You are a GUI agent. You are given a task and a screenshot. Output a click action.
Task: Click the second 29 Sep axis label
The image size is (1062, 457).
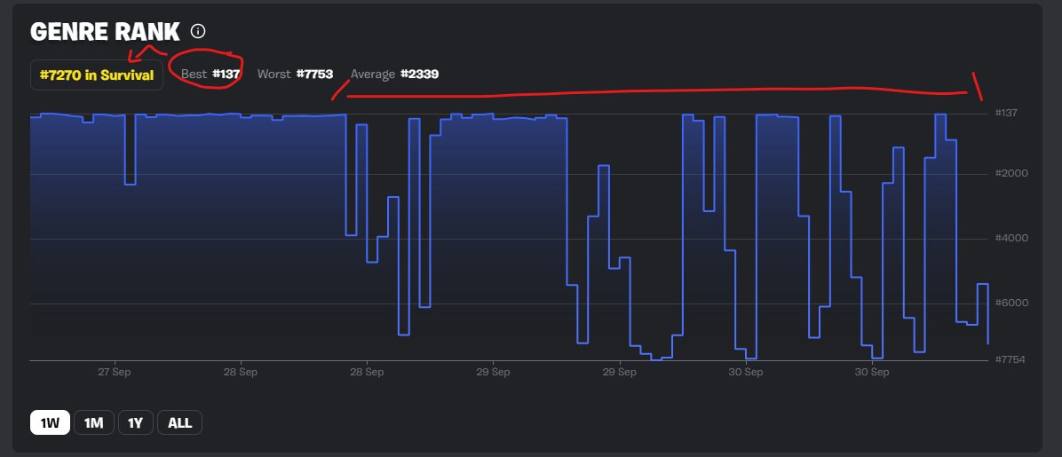pyautogui.click(x=619, y=372)
